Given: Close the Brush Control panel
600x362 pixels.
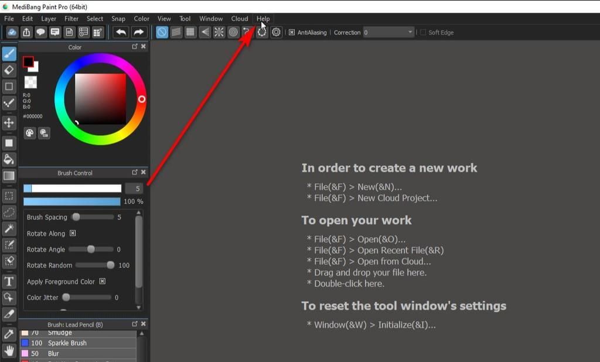Looking at the screenshot, I should click(x=143, y=172).
